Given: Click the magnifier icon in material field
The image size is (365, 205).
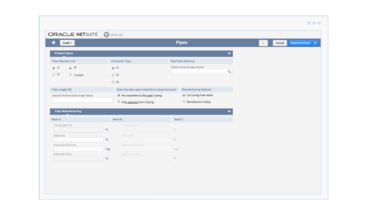Looking at the screenshot, I should [229, 72].
